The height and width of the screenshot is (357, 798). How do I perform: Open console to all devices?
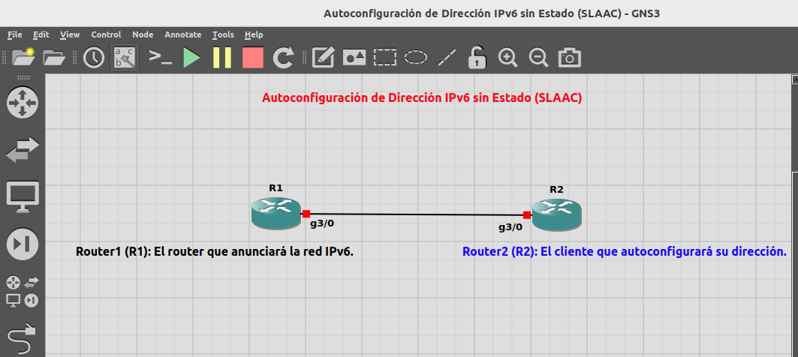(160, 57)
